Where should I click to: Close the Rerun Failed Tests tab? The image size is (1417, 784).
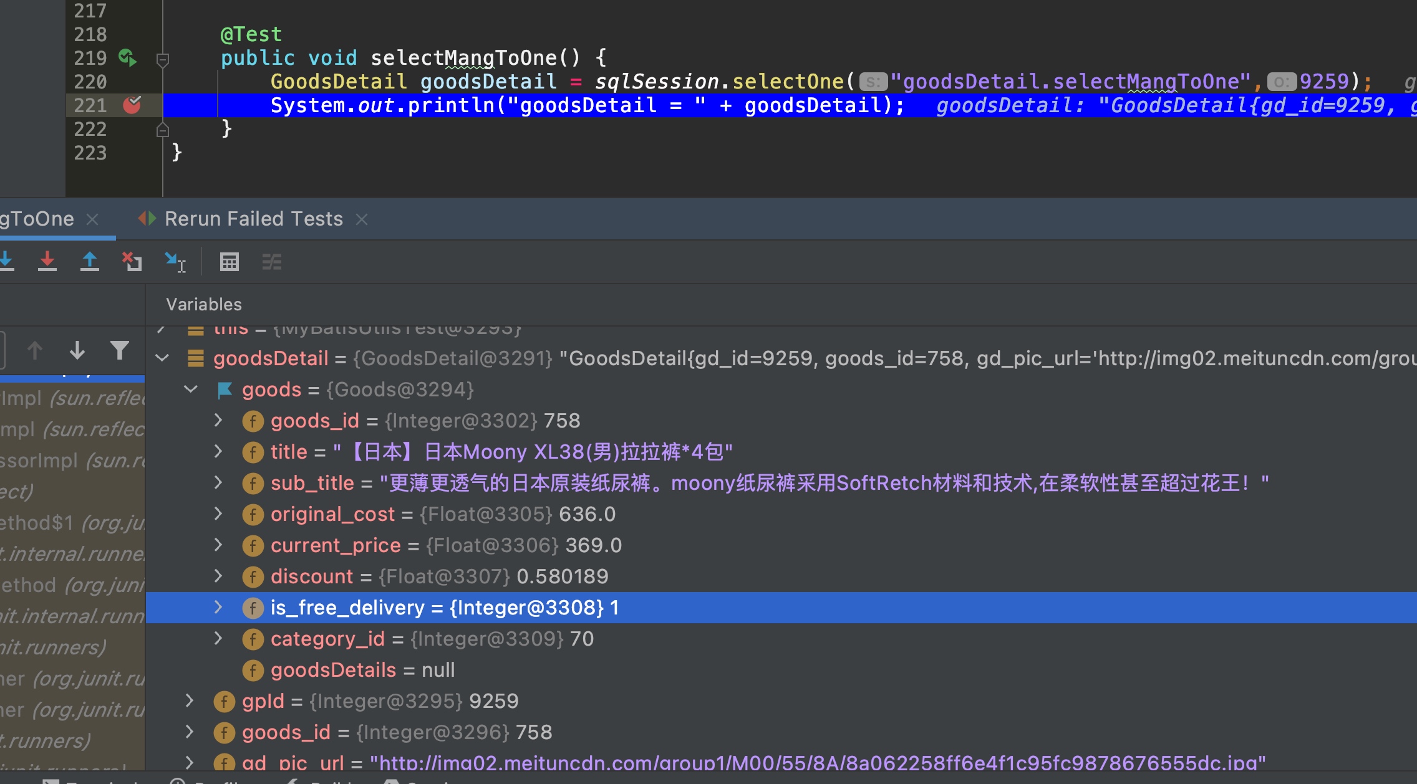362,219
